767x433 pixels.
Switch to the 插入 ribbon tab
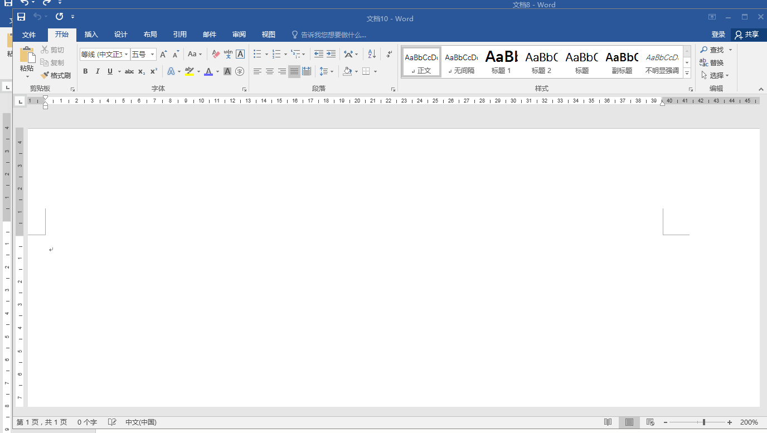[x=91, y=35]
